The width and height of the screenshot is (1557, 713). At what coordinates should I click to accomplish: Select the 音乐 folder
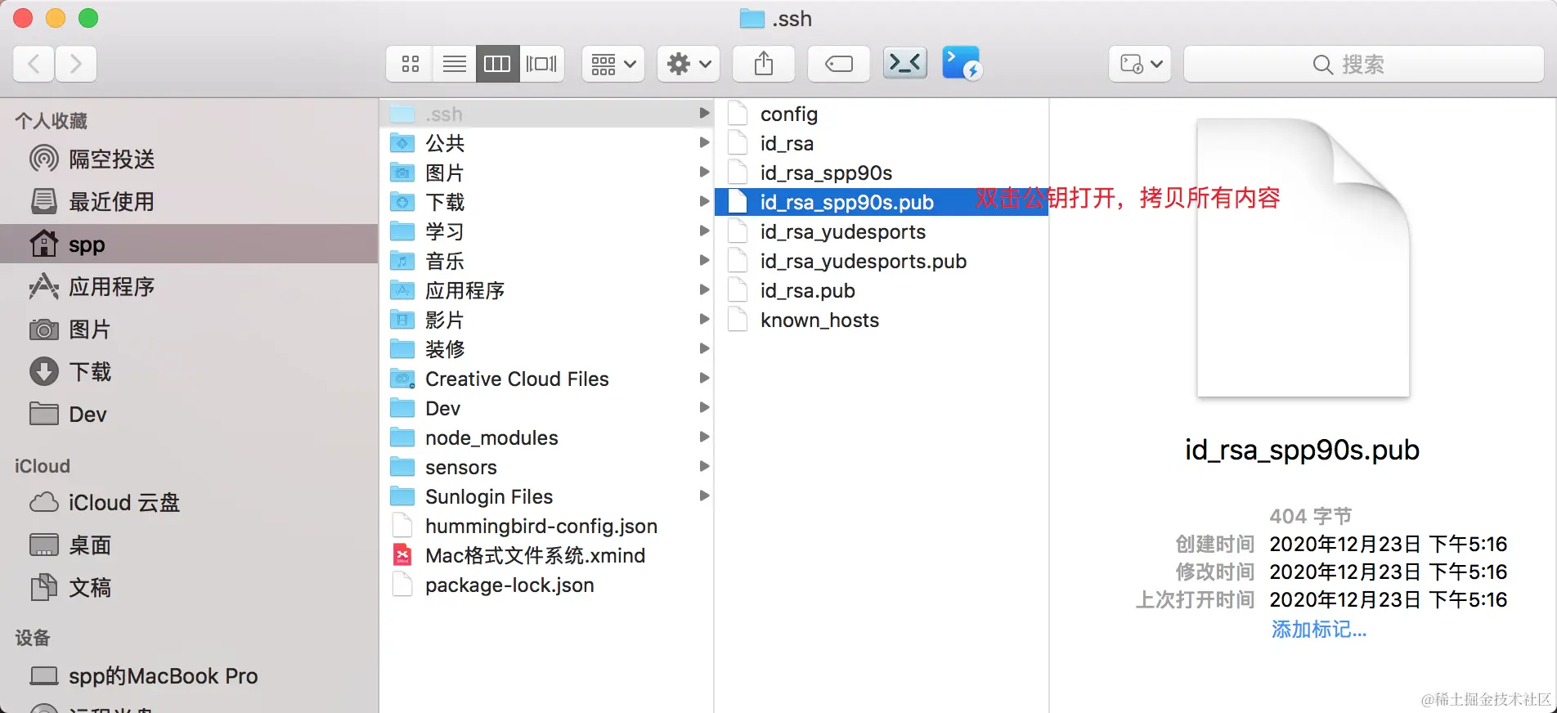[547, 261]
